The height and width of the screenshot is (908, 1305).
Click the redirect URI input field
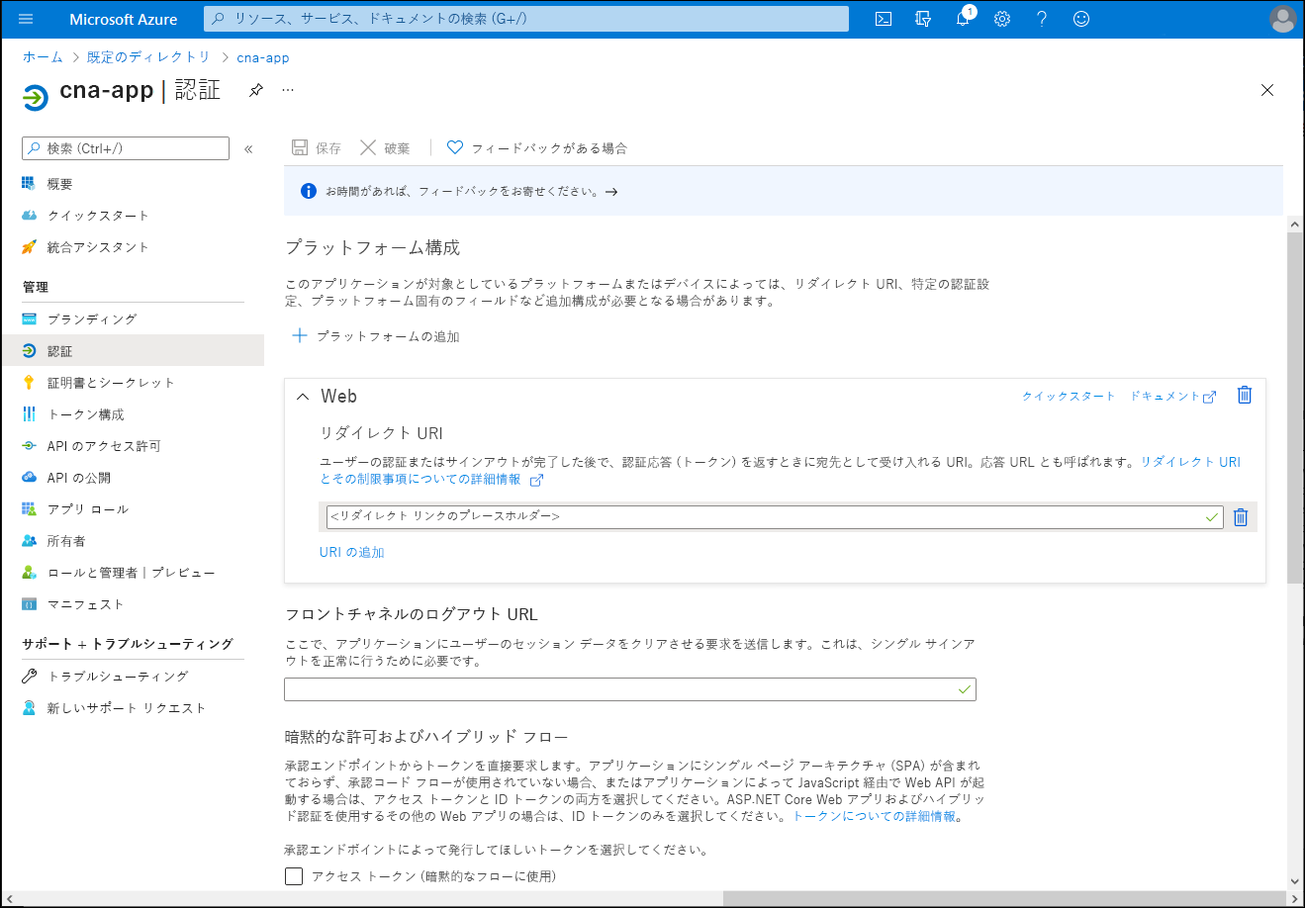coord(775,516)
